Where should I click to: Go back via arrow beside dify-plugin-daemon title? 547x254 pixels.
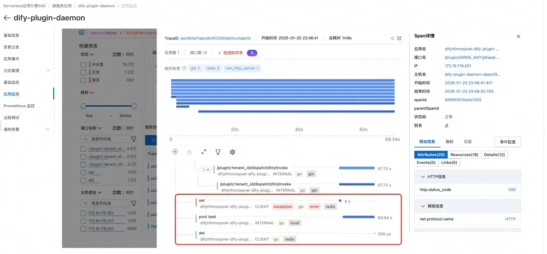(7, 18)
